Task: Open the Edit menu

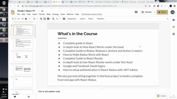Action: point(23,14)
